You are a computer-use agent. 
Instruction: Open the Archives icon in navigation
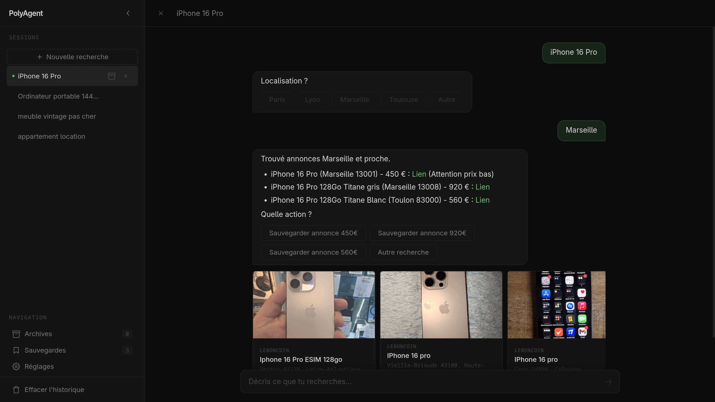[16, 334]
